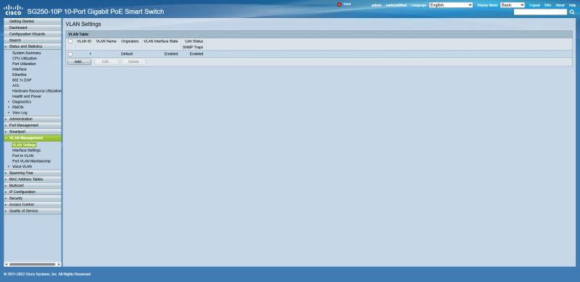The height and width of the screenshot is (282, 580).
Task: Click sidebar scrollbar left arrow
Action: pos(6,264)
